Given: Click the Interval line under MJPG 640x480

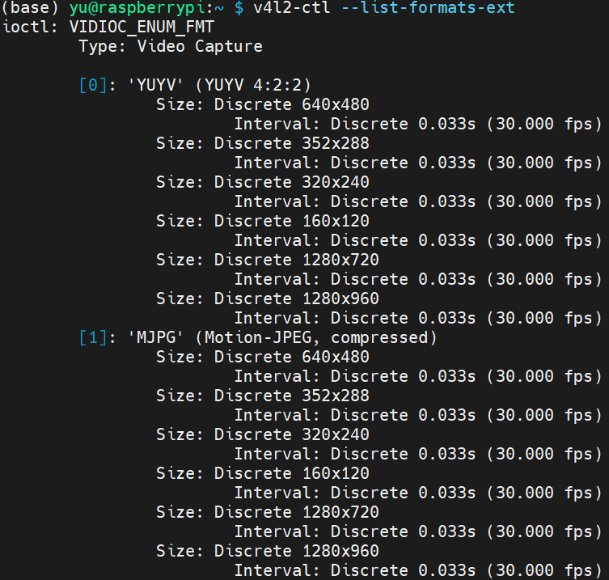Looking at the screenshot, I should tap(418, 376).
